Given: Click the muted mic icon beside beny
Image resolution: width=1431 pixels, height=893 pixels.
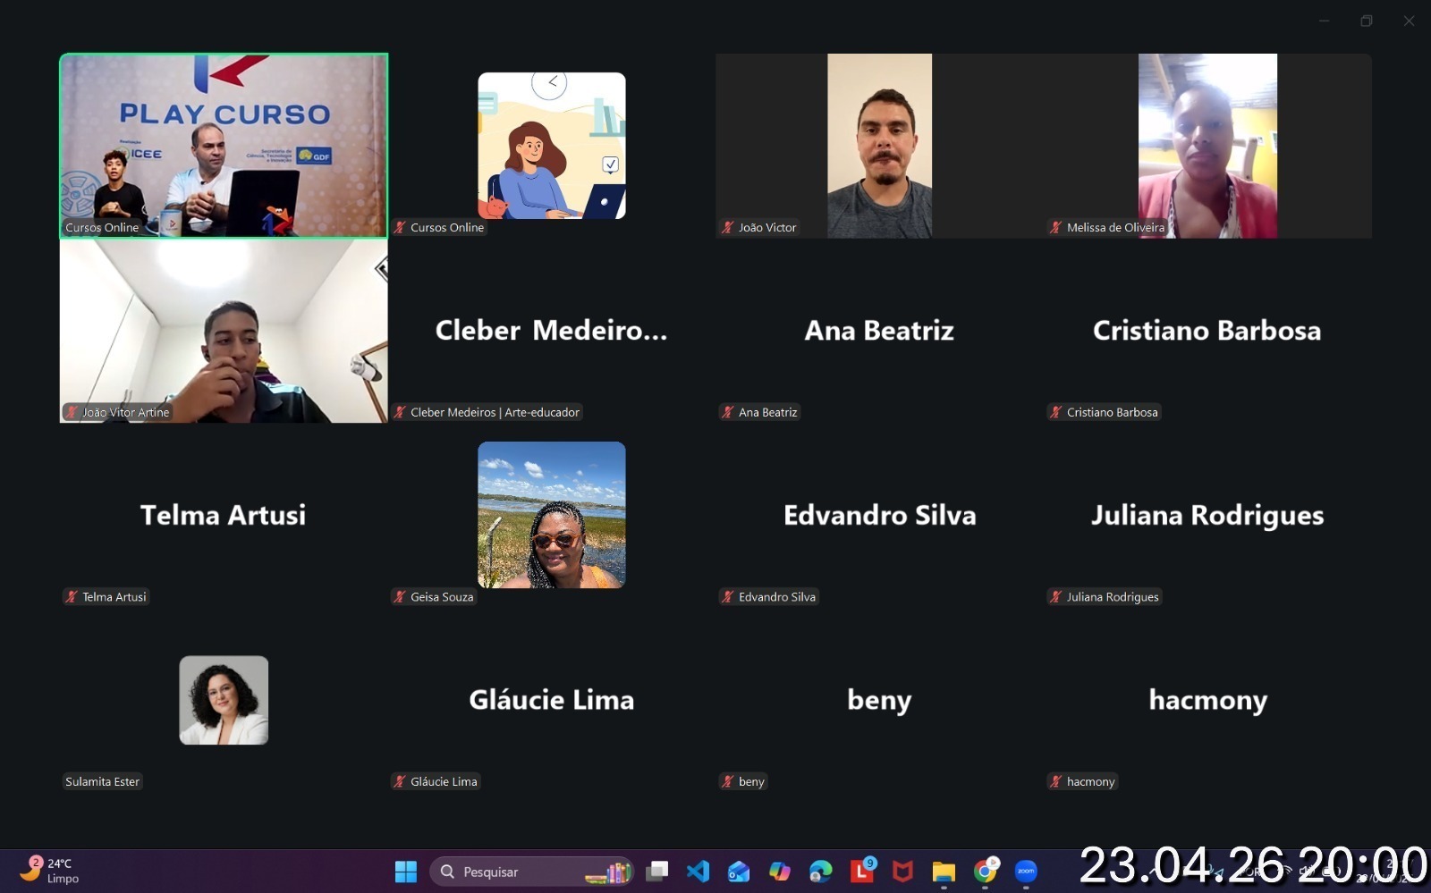Looking at the screenshot, I should click(x=728, y=781).
